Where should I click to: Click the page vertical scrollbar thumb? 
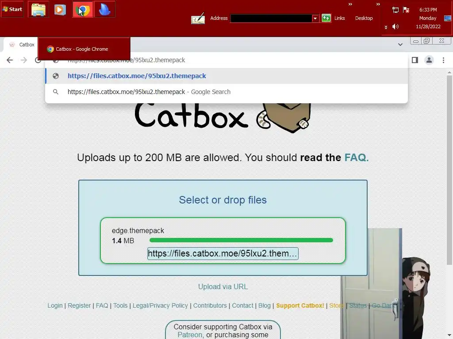coord(449,170)
